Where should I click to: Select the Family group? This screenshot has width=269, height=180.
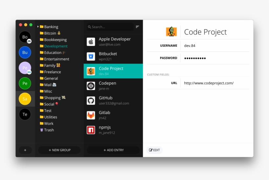click(x=50, y=65)
